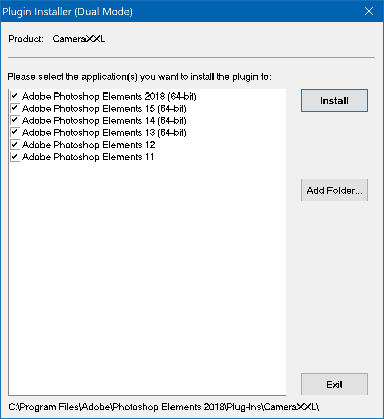Click the install path text at the bottom
This screenshot has height=419, width=384.
click(x=163, y=407)
